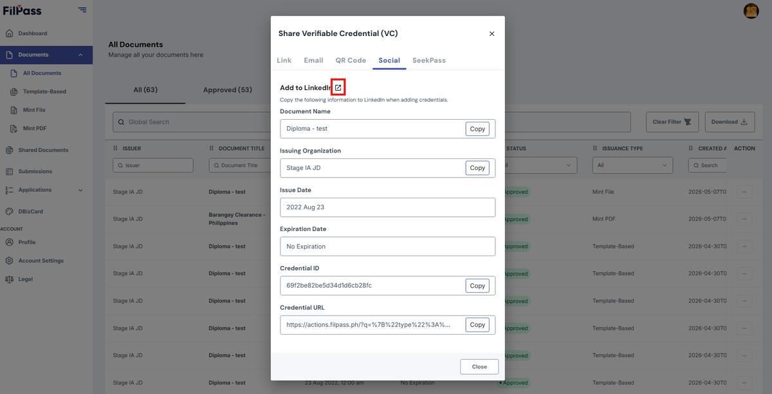
Task: Open the Issuance Type filter dropdown
Action: (632, 165)
